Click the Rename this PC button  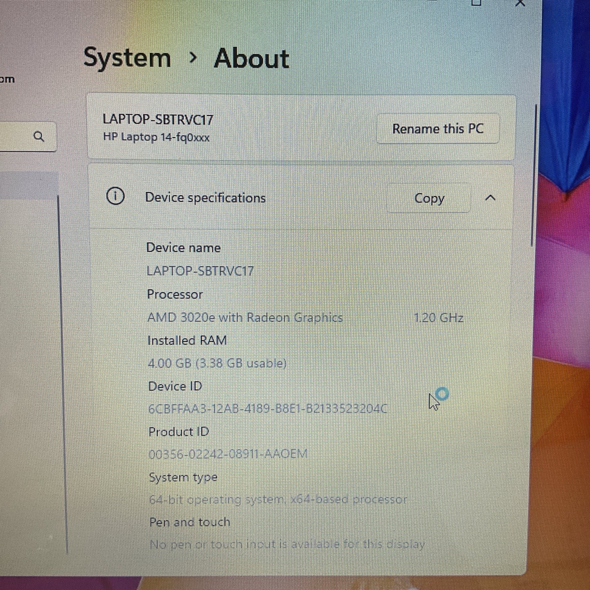(x=438, y=129)
